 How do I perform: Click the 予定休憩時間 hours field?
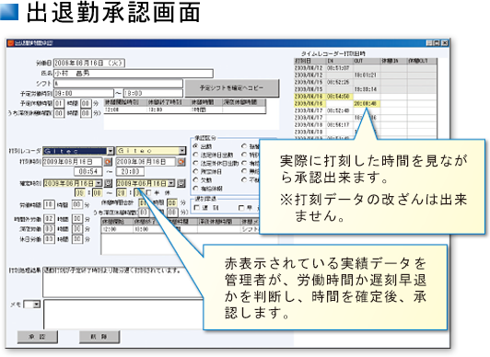pos(59,103)
